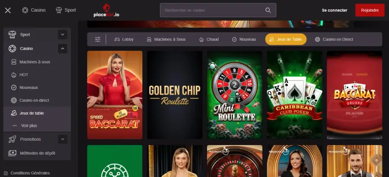Click the Se connecter link

(x=335, y=10)
